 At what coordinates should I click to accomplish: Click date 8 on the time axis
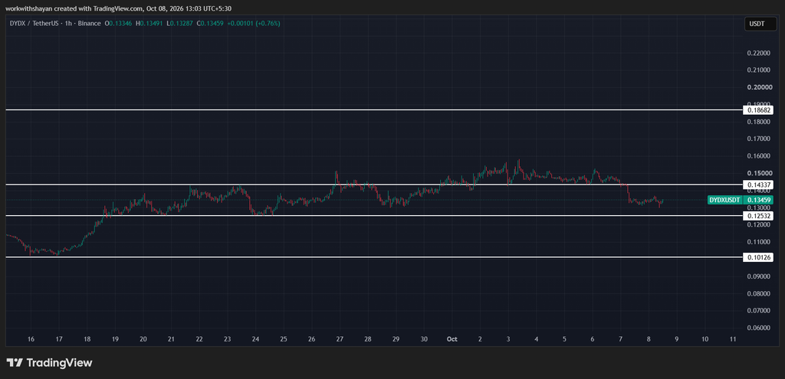tap(649, 339)
